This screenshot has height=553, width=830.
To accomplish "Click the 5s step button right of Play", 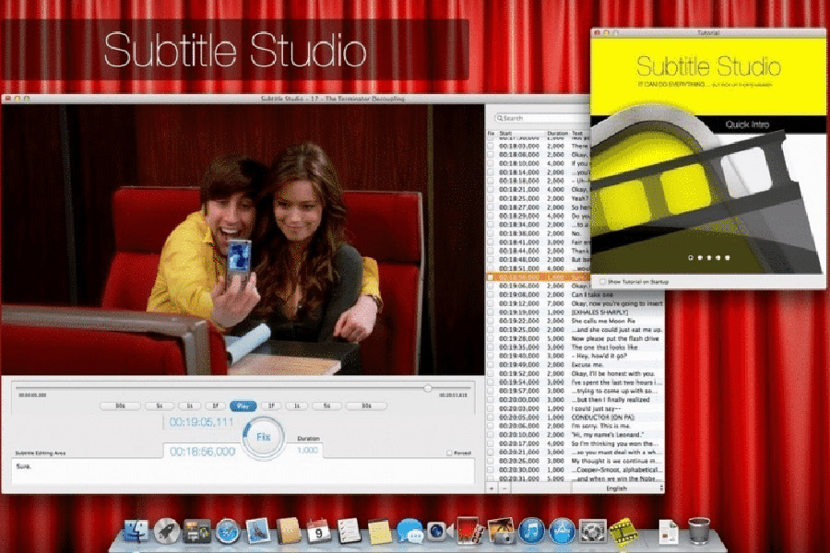I will point(326,406).
